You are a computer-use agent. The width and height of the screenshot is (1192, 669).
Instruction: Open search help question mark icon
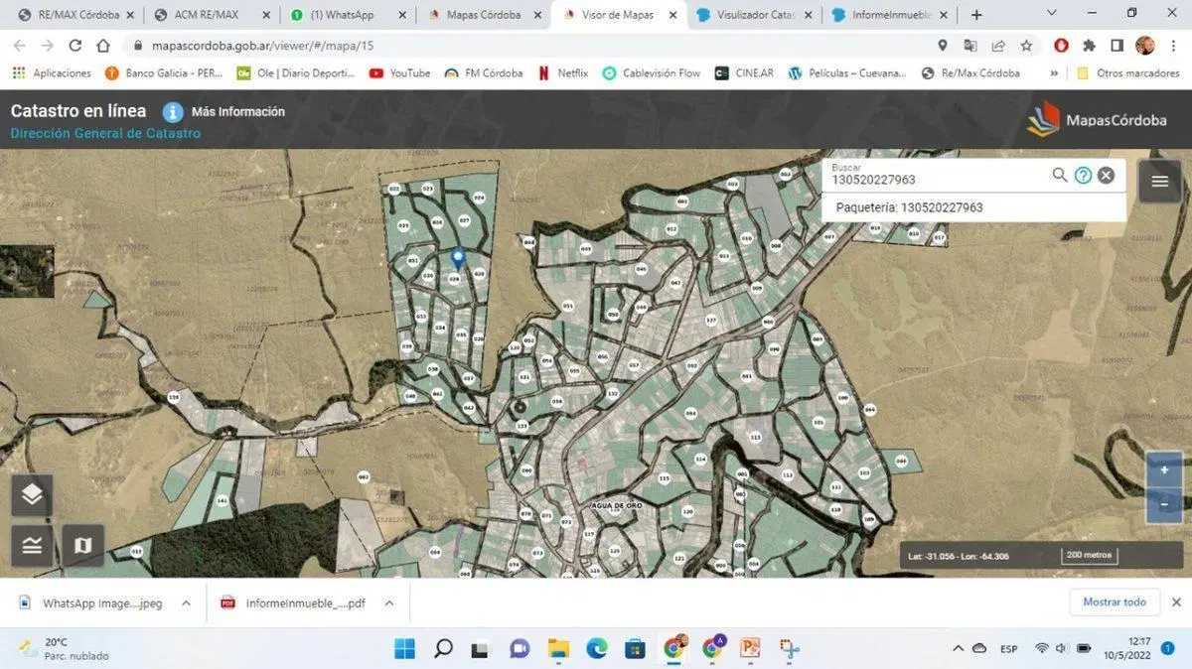(x=1083, y=176)
